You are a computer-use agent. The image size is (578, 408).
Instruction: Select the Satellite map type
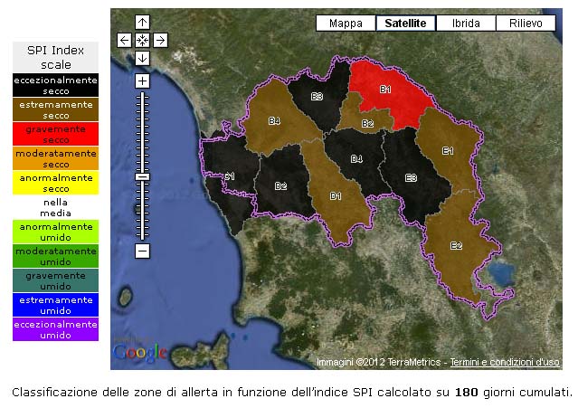(x=405, y=24)
